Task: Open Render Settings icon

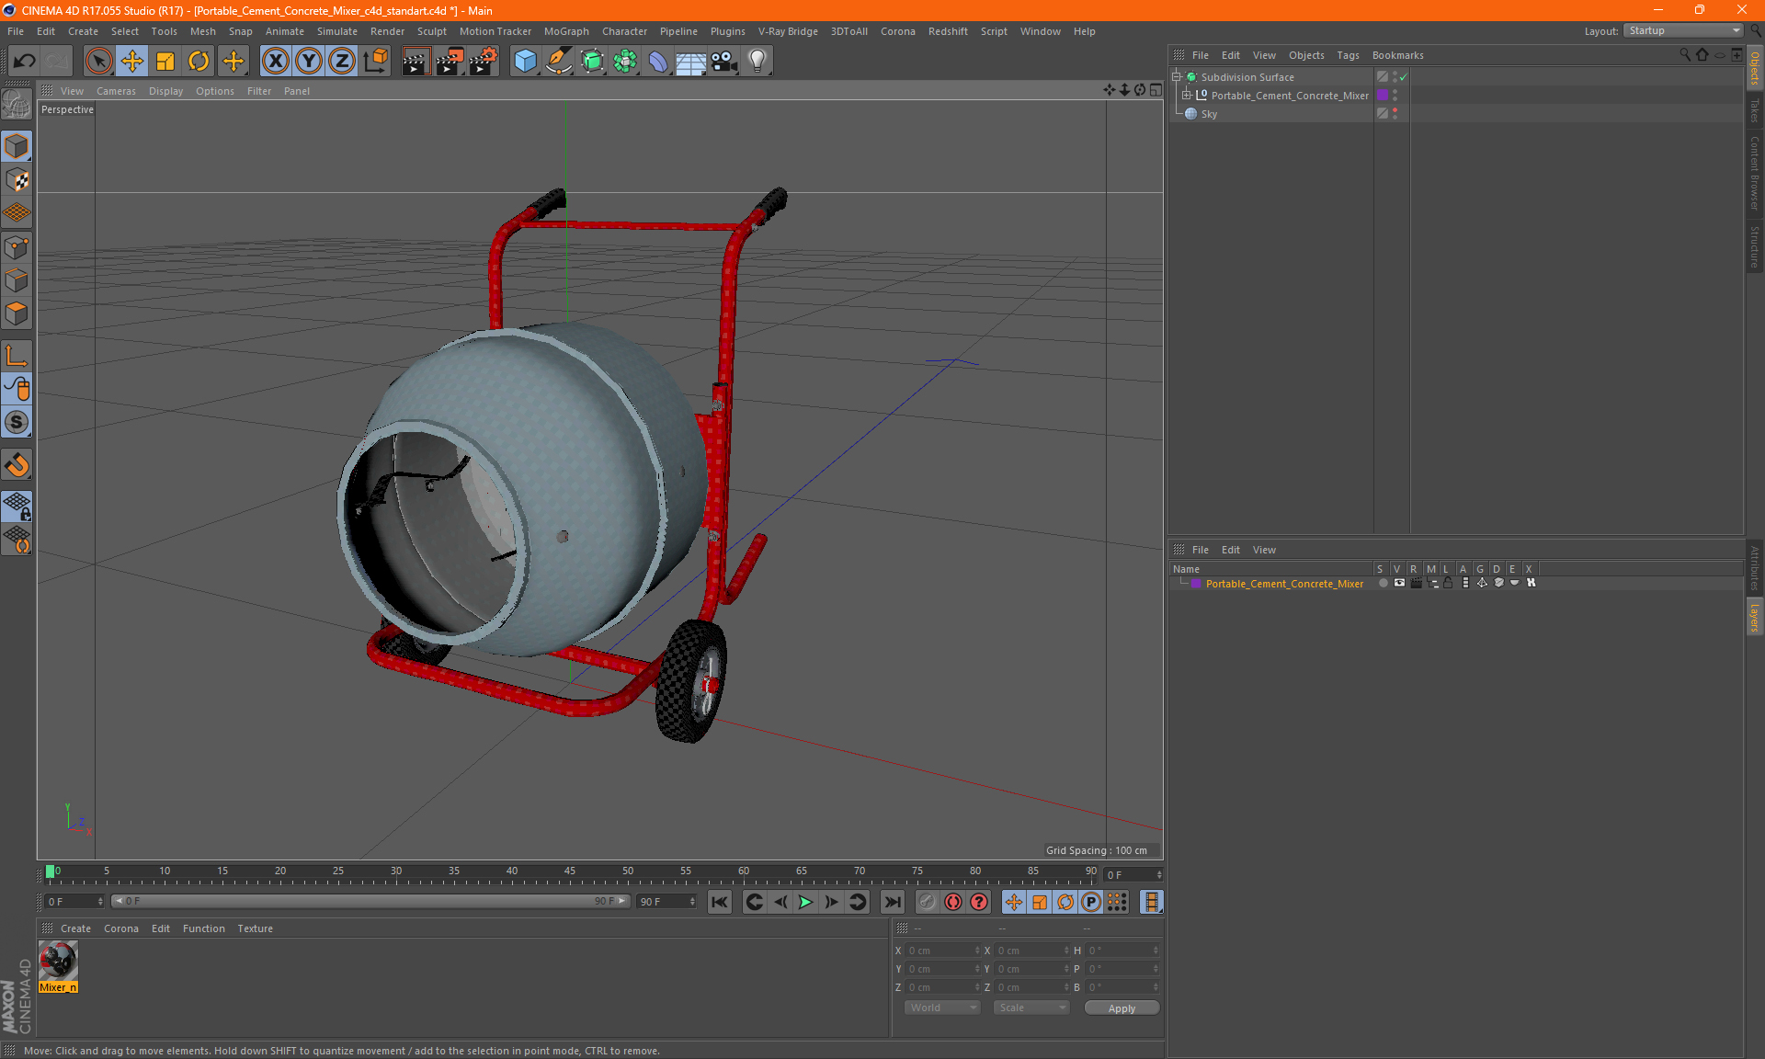Action: [x=484, y=61]
